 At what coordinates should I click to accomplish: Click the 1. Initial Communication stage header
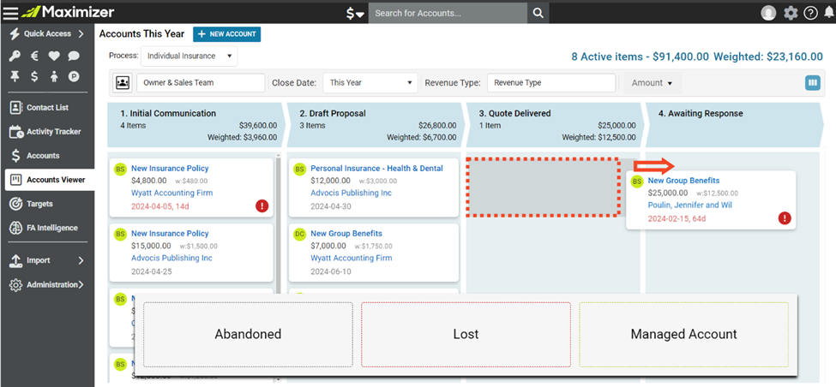195,125
